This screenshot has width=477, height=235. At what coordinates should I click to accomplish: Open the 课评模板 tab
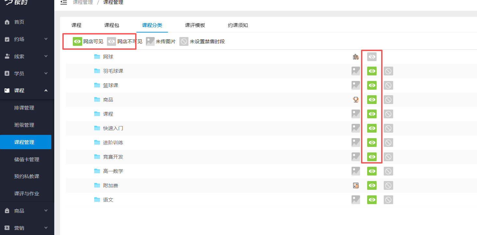coord(195,25)
